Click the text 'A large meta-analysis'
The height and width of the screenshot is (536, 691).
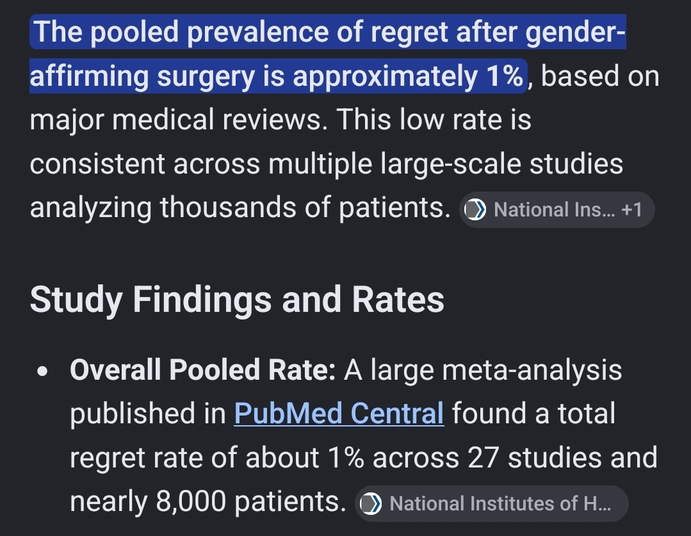483,370
